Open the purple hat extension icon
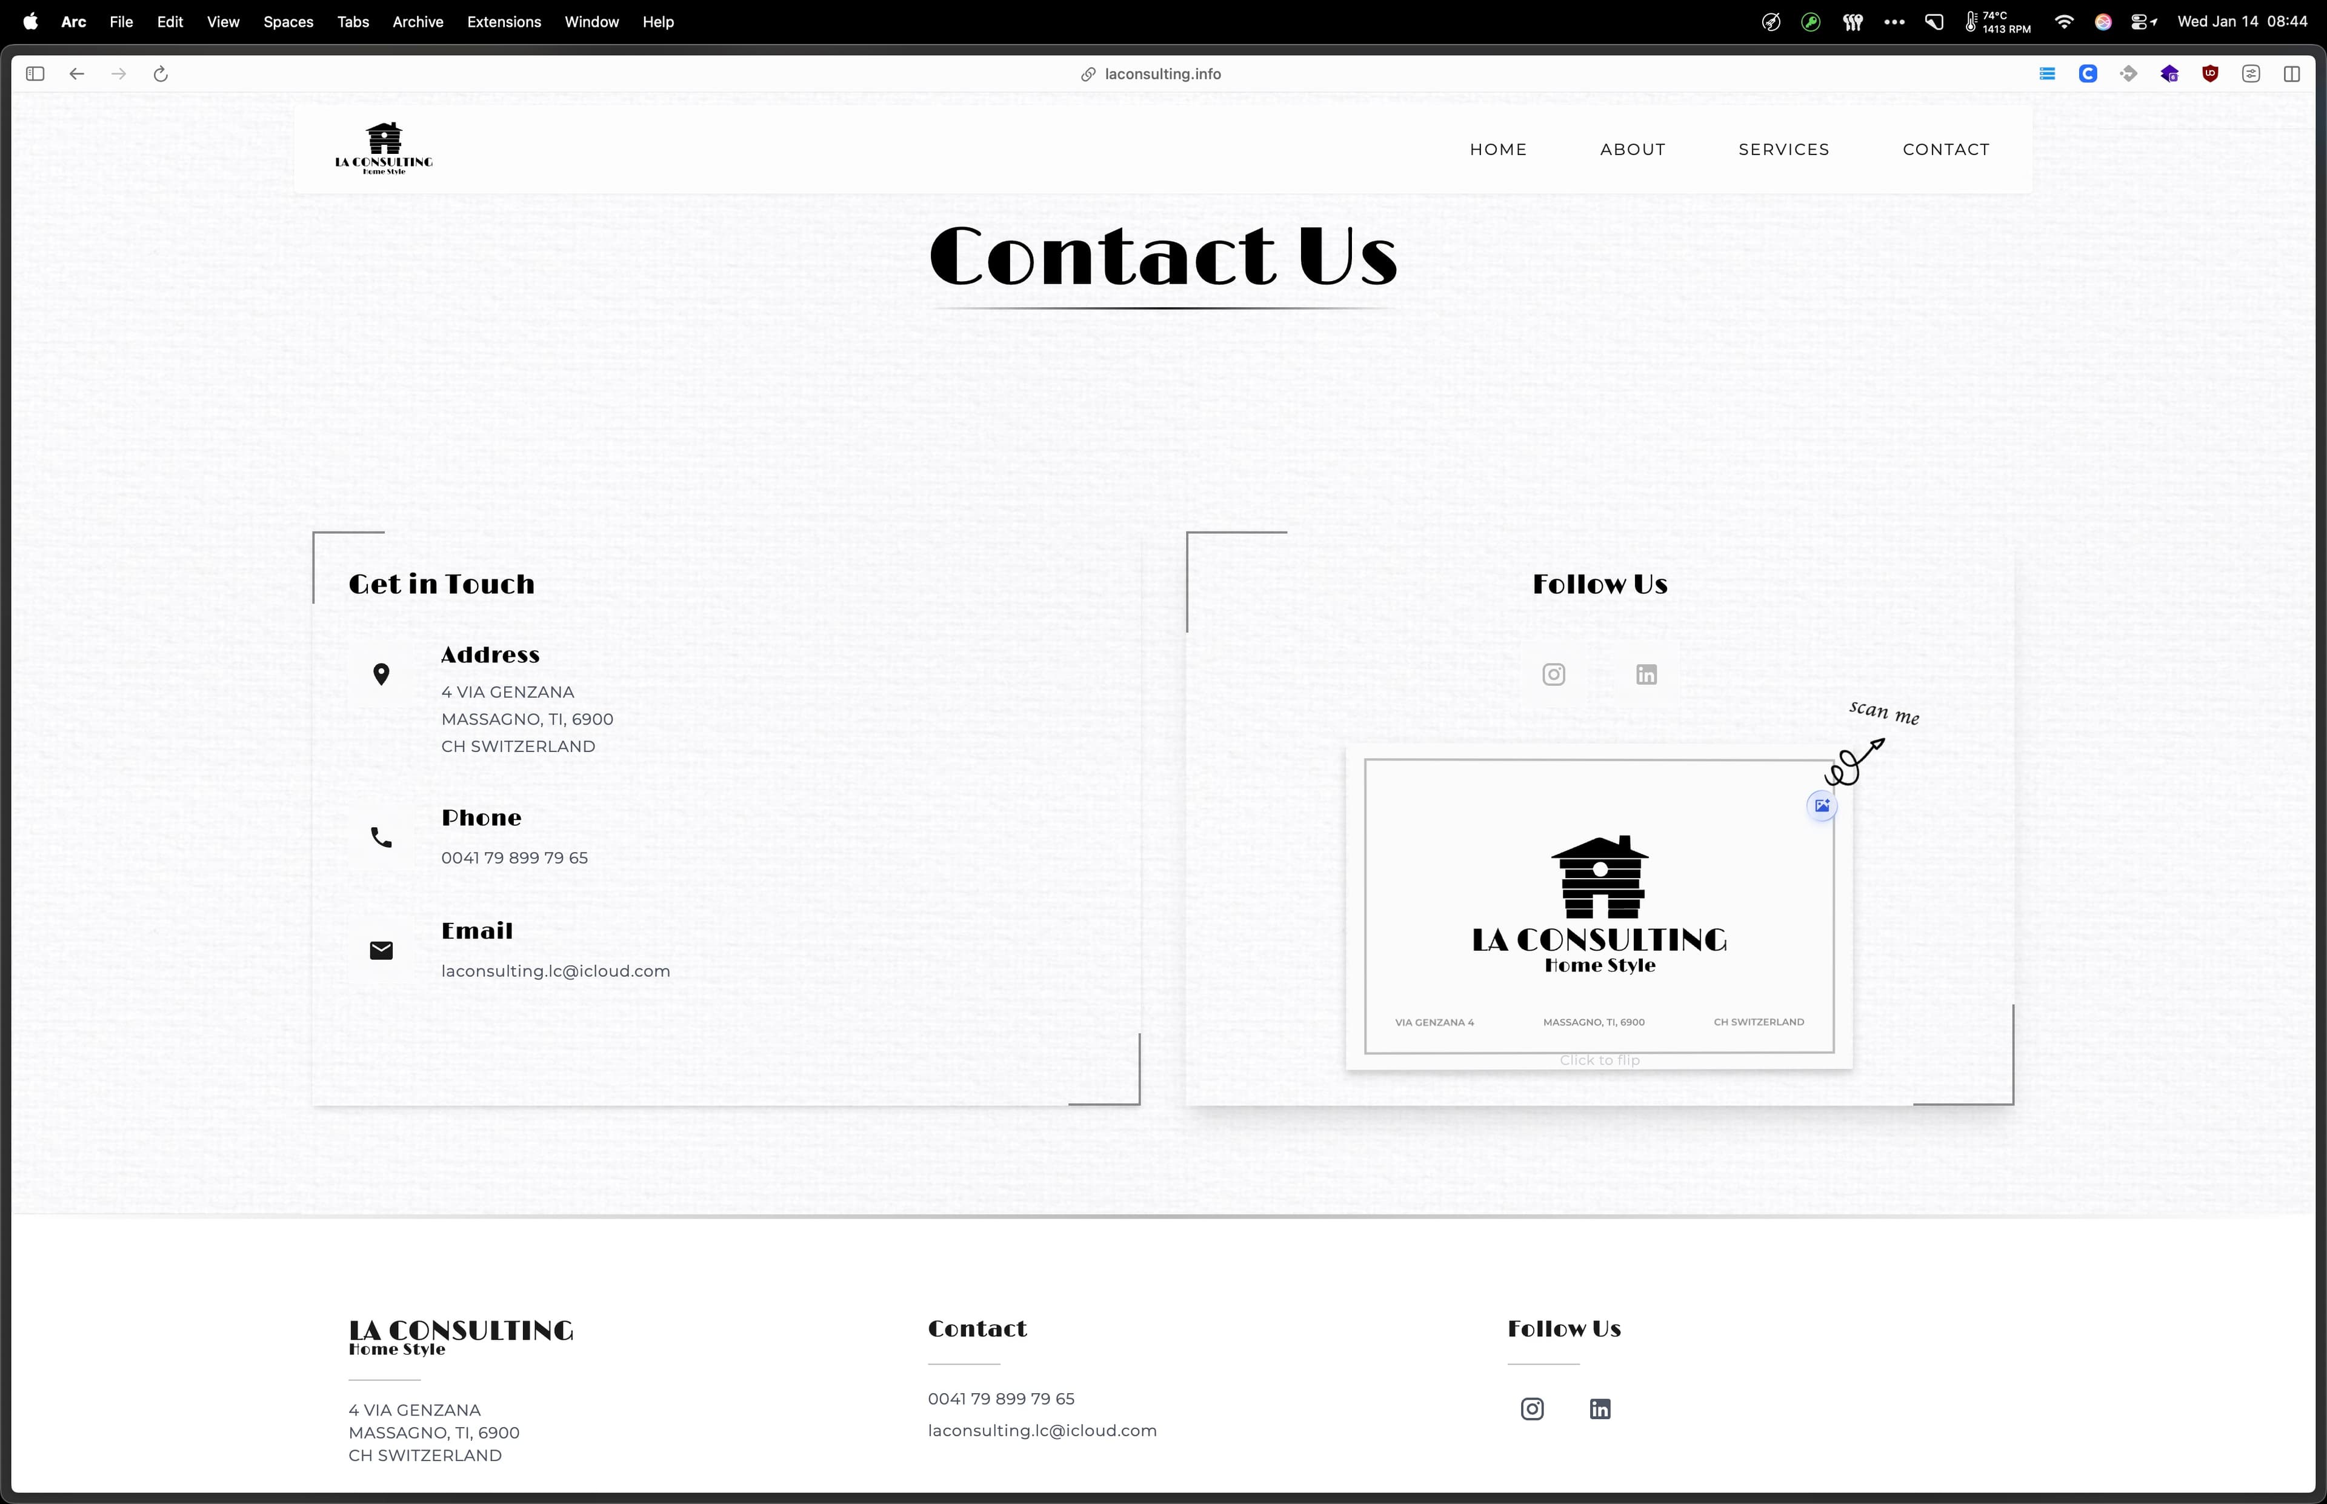Screen dimensions: 2327x1504 tap(2170, 74)
